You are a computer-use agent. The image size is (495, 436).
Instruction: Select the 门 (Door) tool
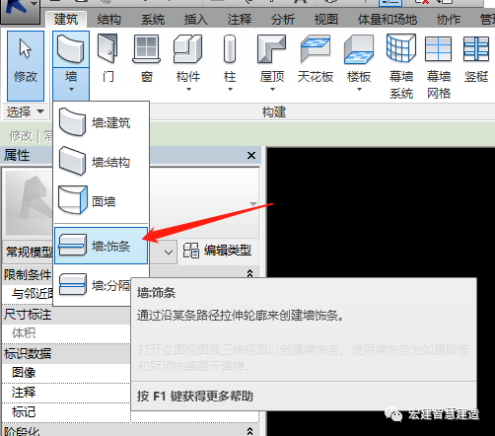click(107, 59)
